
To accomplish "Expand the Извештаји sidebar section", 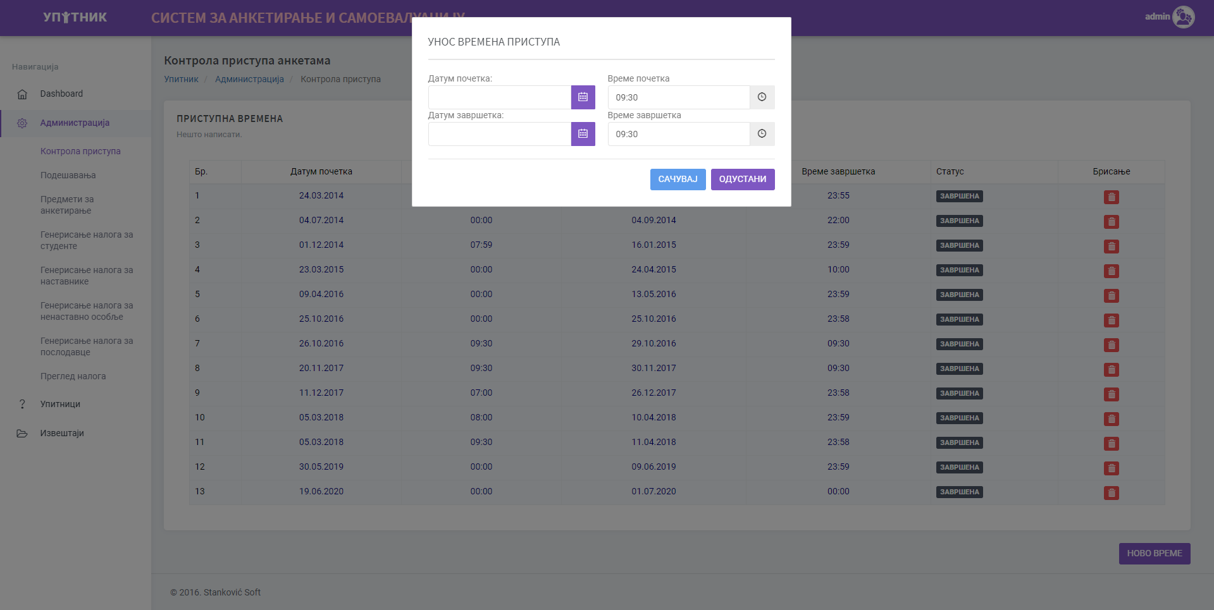I will pos(62,433).
